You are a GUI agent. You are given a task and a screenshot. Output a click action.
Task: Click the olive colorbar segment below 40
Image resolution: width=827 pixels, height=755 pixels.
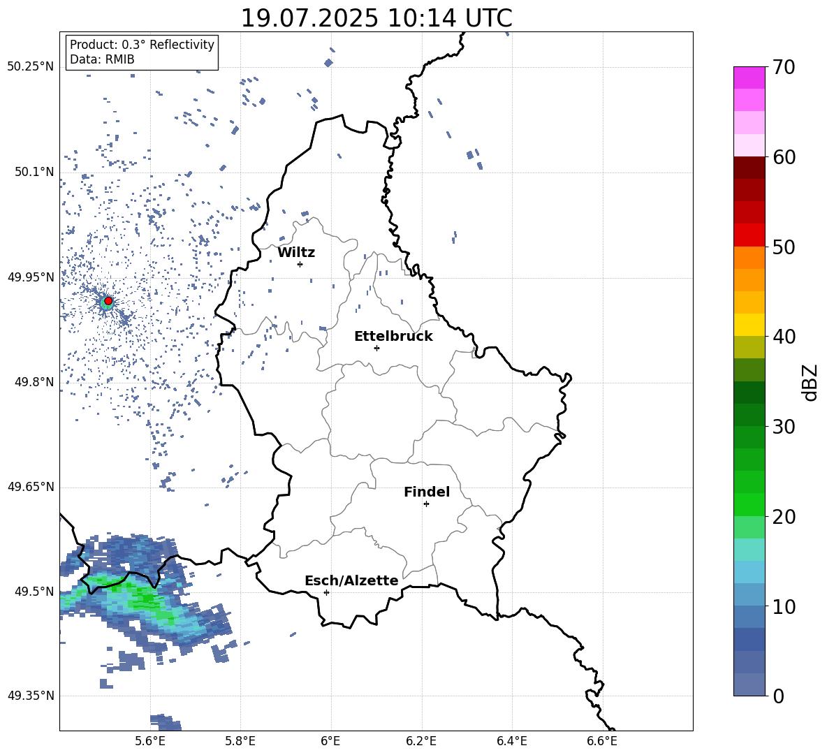749,347
